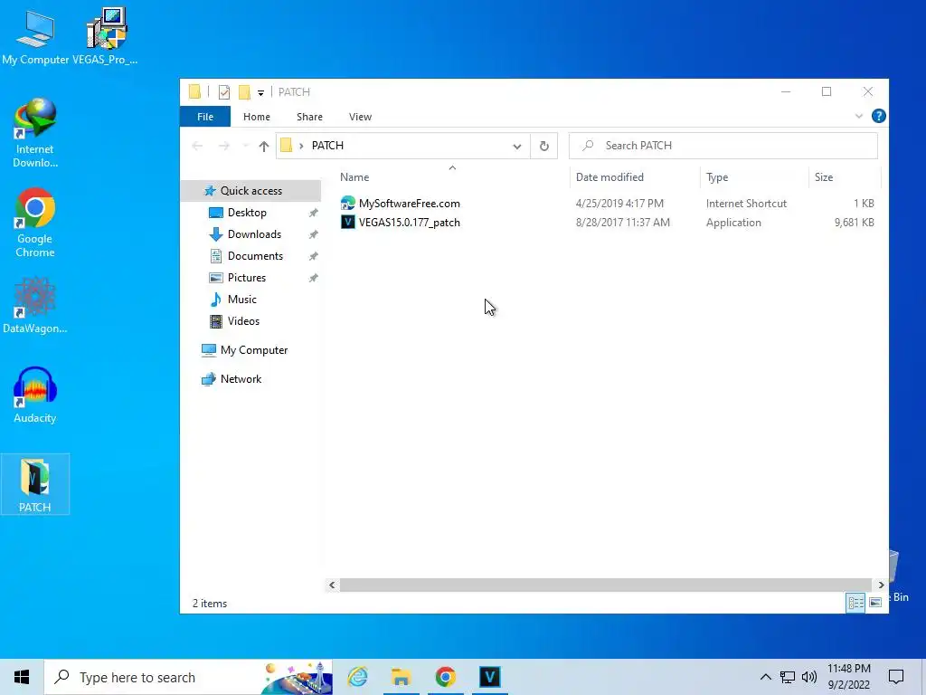Click the VEGAS patch file icon
Viewport: 926px width, 695px height.
(348, 223)
